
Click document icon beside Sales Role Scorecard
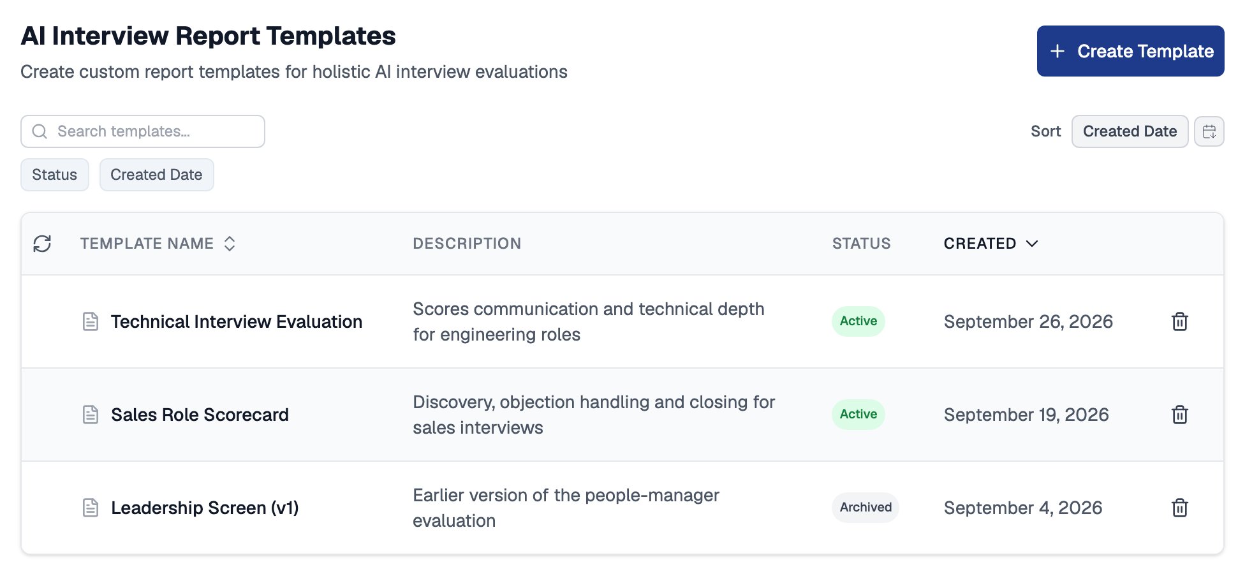point(91,415)
